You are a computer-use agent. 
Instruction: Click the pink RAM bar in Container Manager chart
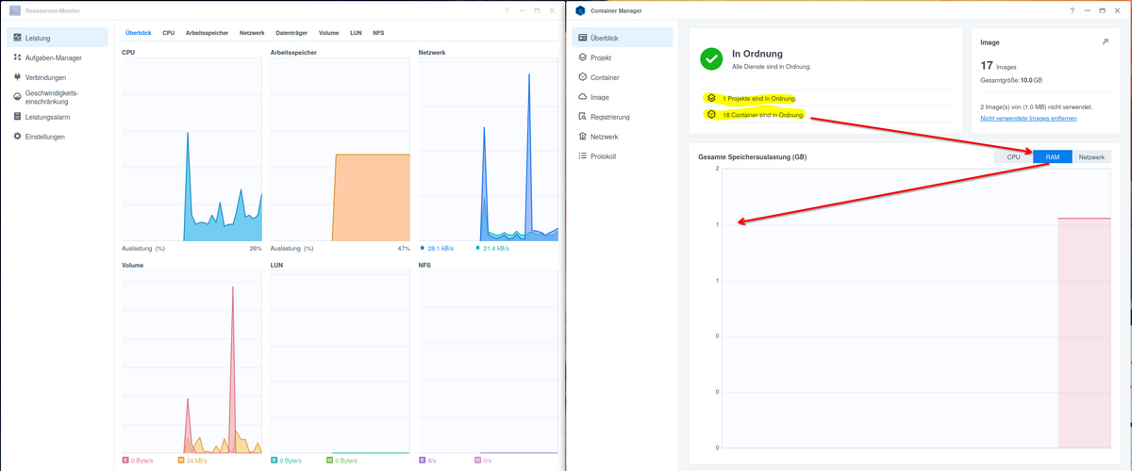pos(1084,333)
